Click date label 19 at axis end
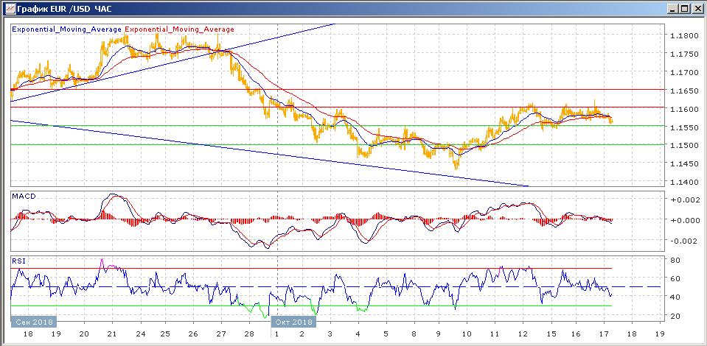 pos(660,334)
